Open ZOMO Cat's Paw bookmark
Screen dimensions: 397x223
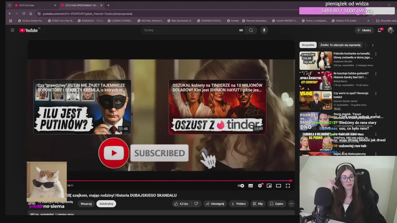point(60,21)
